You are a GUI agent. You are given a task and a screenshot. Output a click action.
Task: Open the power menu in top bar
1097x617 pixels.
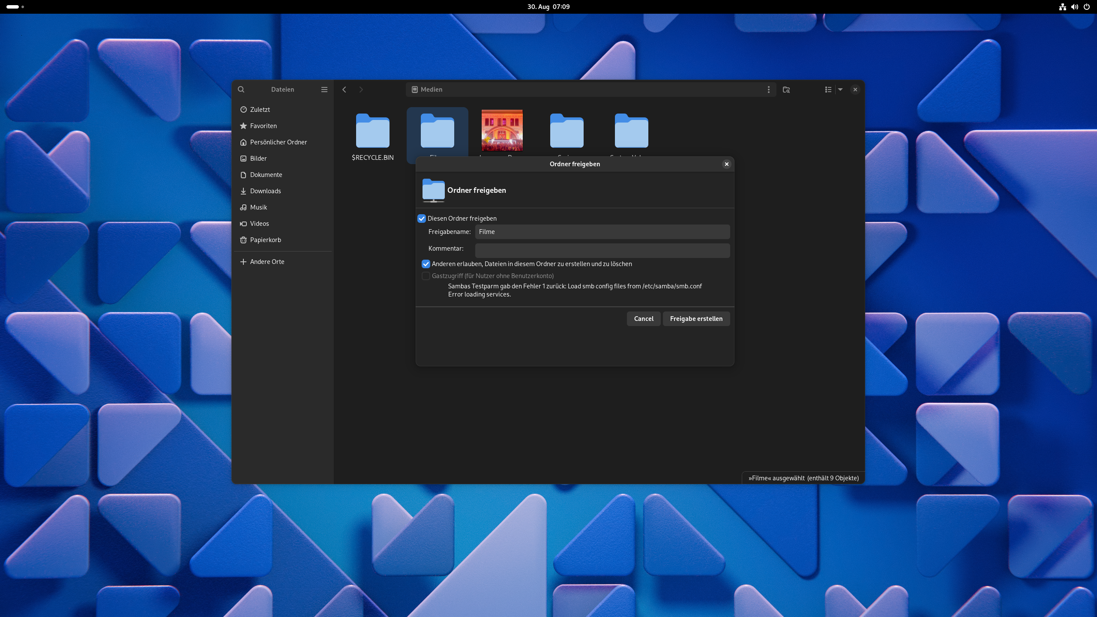[1086, 7]
